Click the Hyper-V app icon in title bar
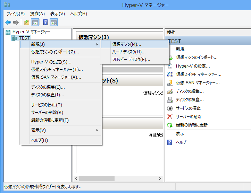The height and width of the screenshot is (193, 251). (7, 5)
